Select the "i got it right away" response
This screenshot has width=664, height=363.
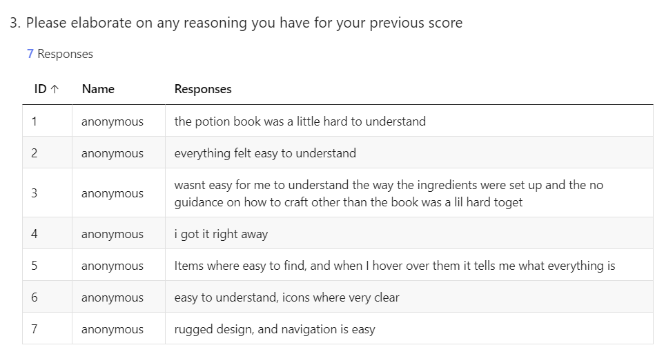221,234
